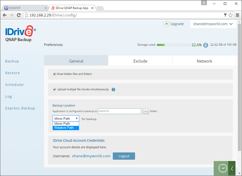Image resolution: width=242 pixels, height=176 pixels.
Task: Click the storage used progress bar
Action: (173, 45)
